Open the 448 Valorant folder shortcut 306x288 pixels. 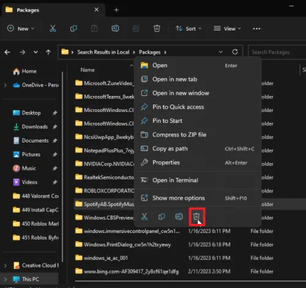click(x=35, y=196)
